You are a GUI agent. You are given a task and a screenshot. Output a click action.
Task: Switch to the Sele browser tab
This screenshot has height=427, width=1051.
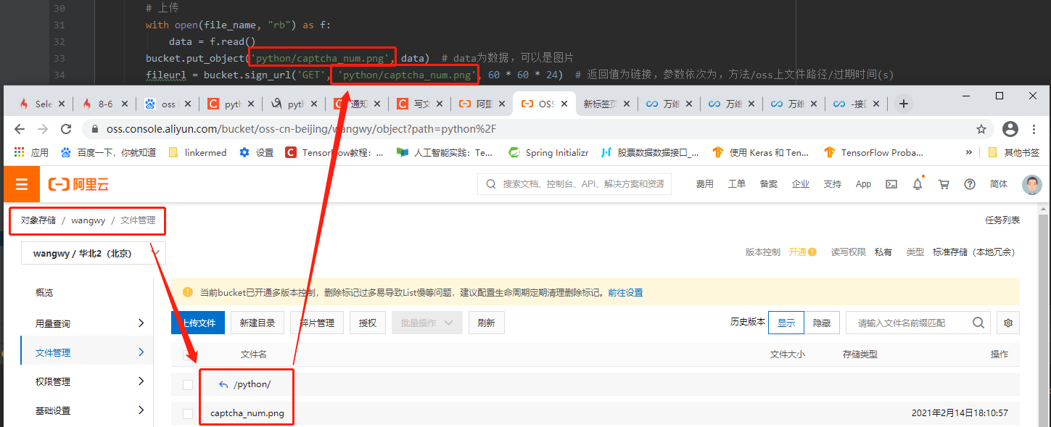click(x=44, y=104)
